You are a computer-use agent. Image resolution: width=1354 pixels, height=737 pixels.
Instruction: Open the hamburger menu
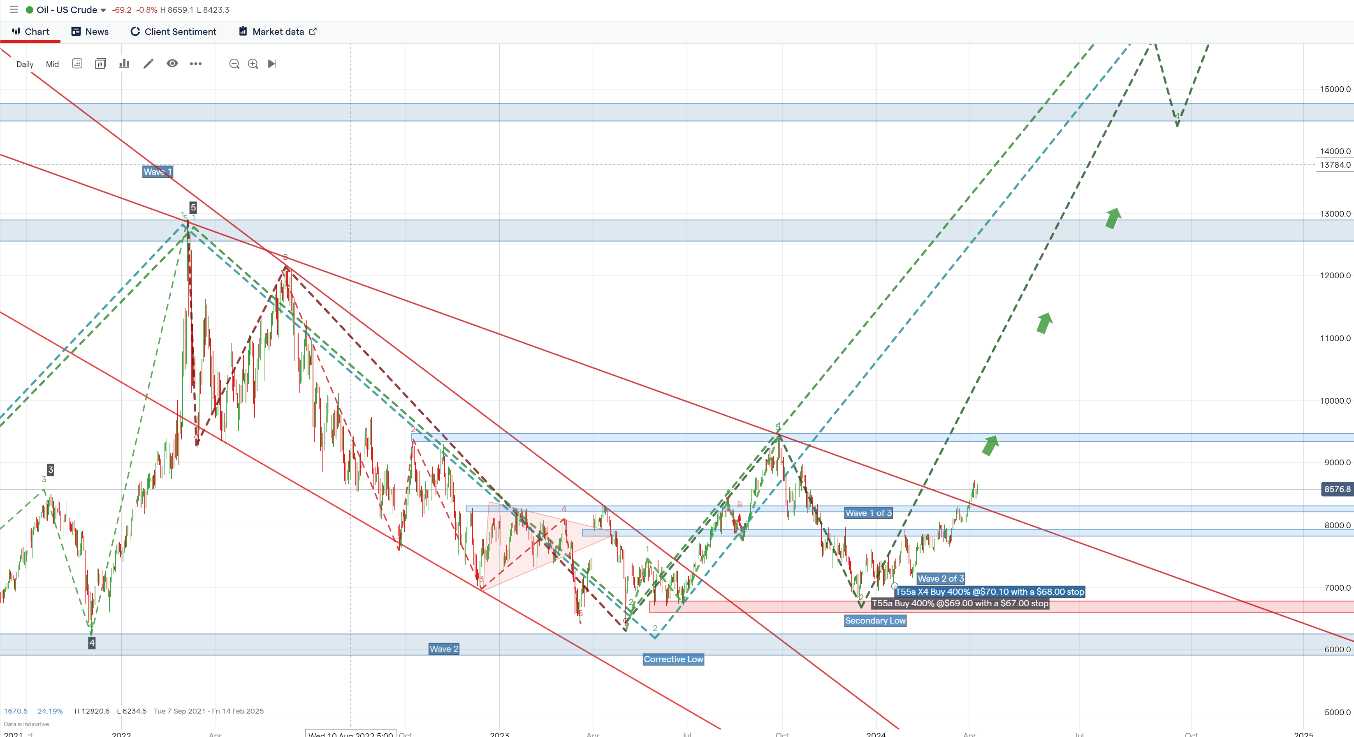click(x=14, y=9)
